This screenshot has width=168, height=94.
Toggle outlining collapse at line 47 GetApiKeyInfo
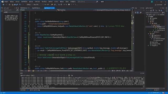pos(30,35)
